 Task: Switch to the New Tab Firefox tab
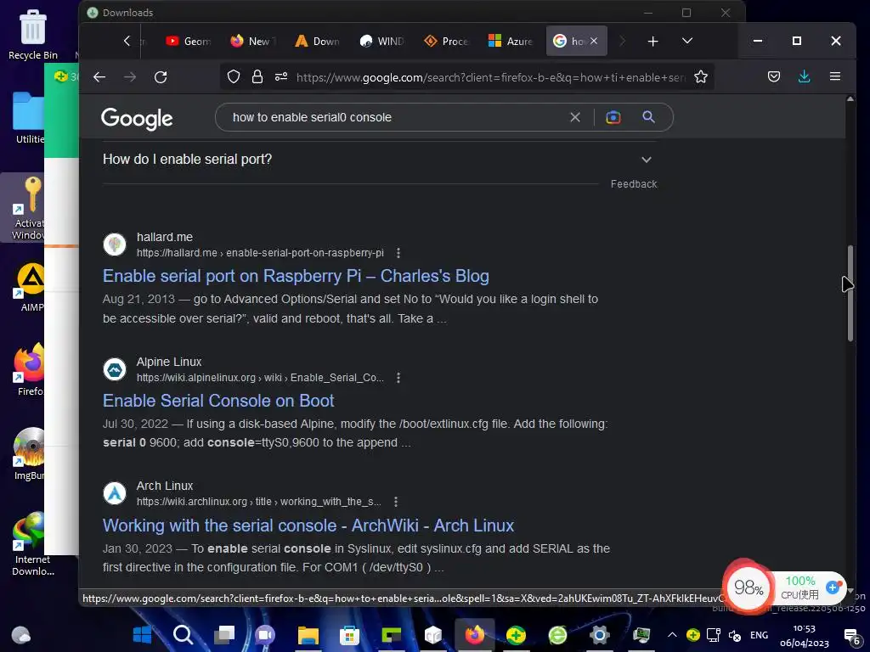coord(253,41)
